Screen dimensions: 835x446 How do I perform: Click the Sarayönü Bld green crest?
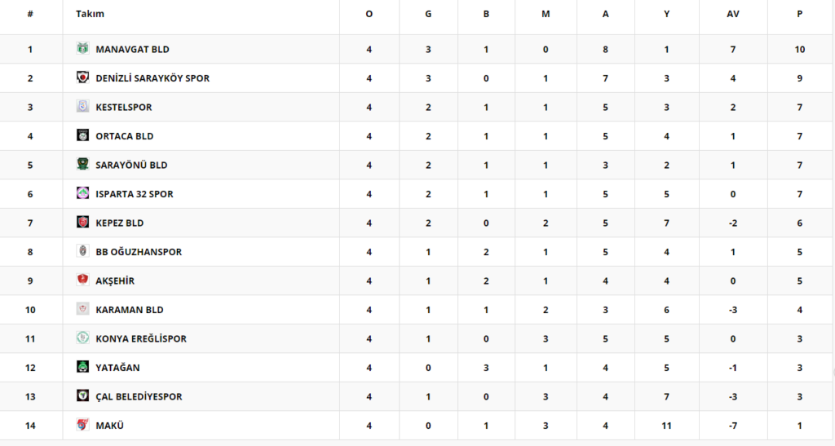pos(82,164)
